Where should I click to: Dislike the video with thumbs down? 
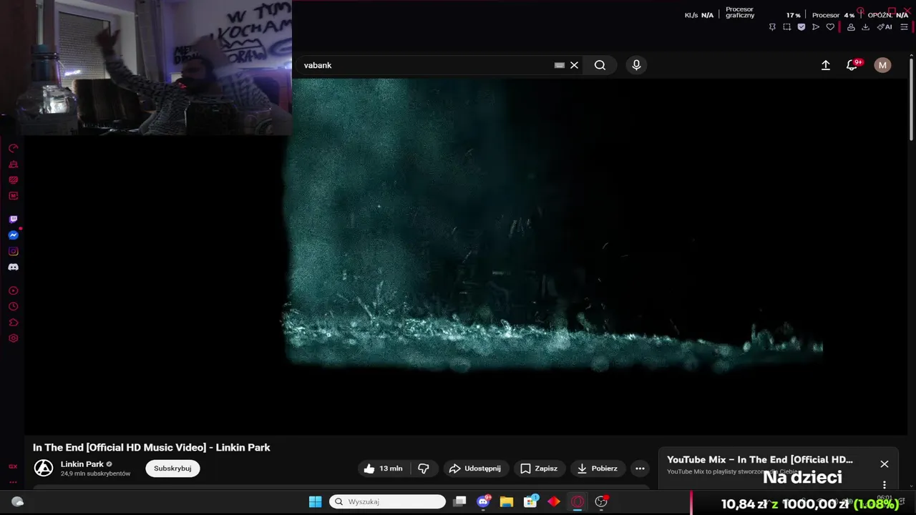click(x=424, y=469)
